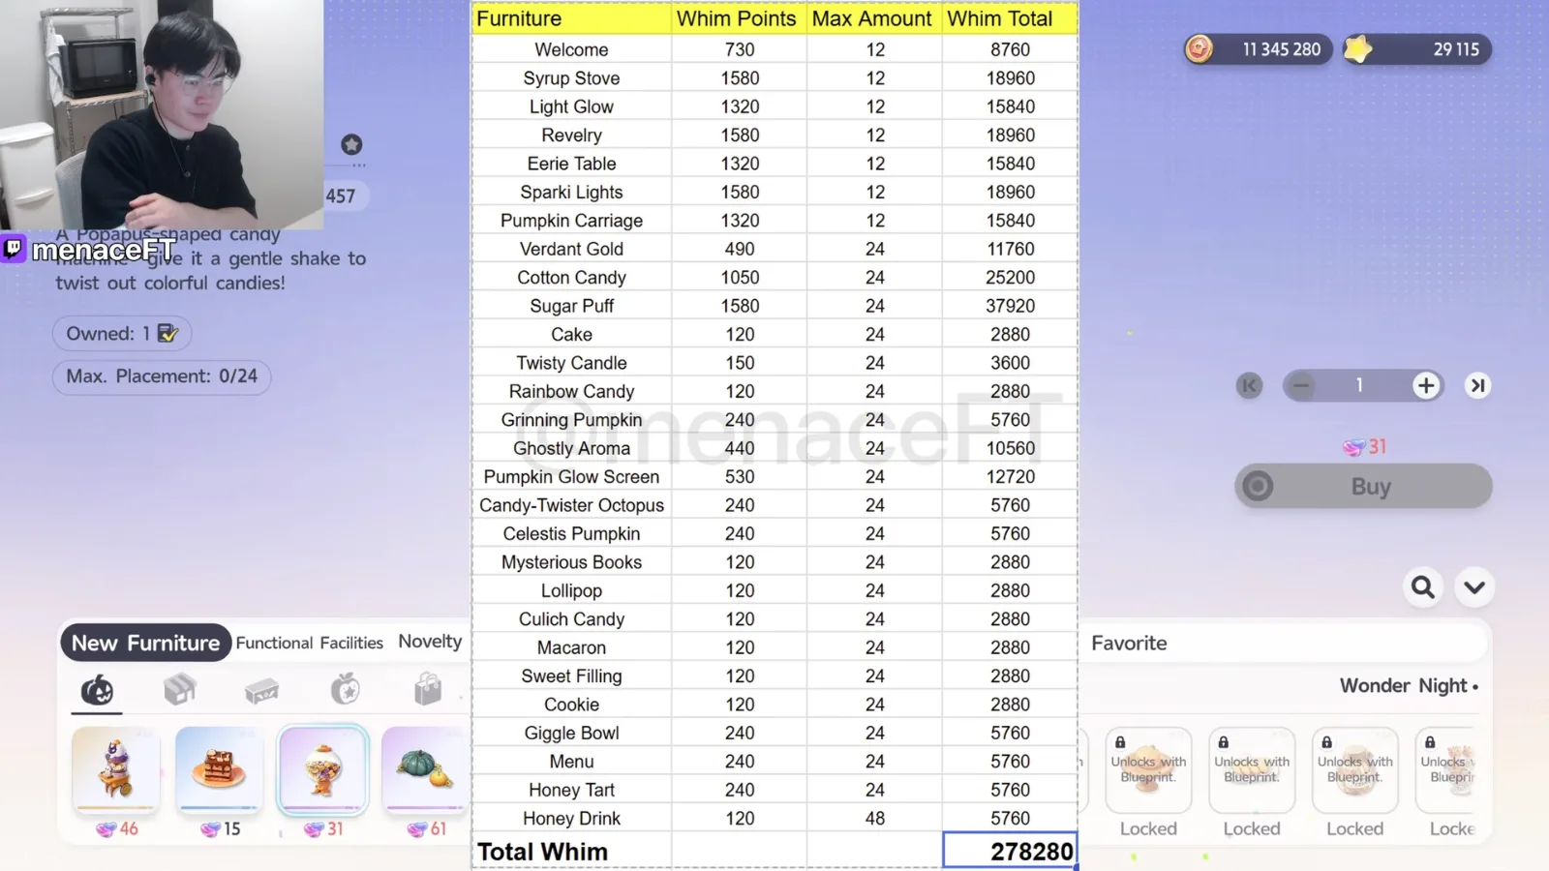Image resolution: width=1549 pixels, height=871 pixels.
Task: Click the Whim Total column header
Action: pyautogui.click(x=1010, y=18)
